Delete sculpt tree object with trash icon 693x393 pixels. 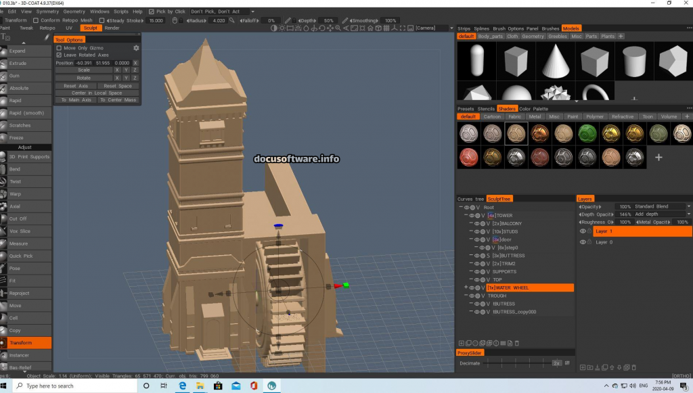(x=516, y=343)
